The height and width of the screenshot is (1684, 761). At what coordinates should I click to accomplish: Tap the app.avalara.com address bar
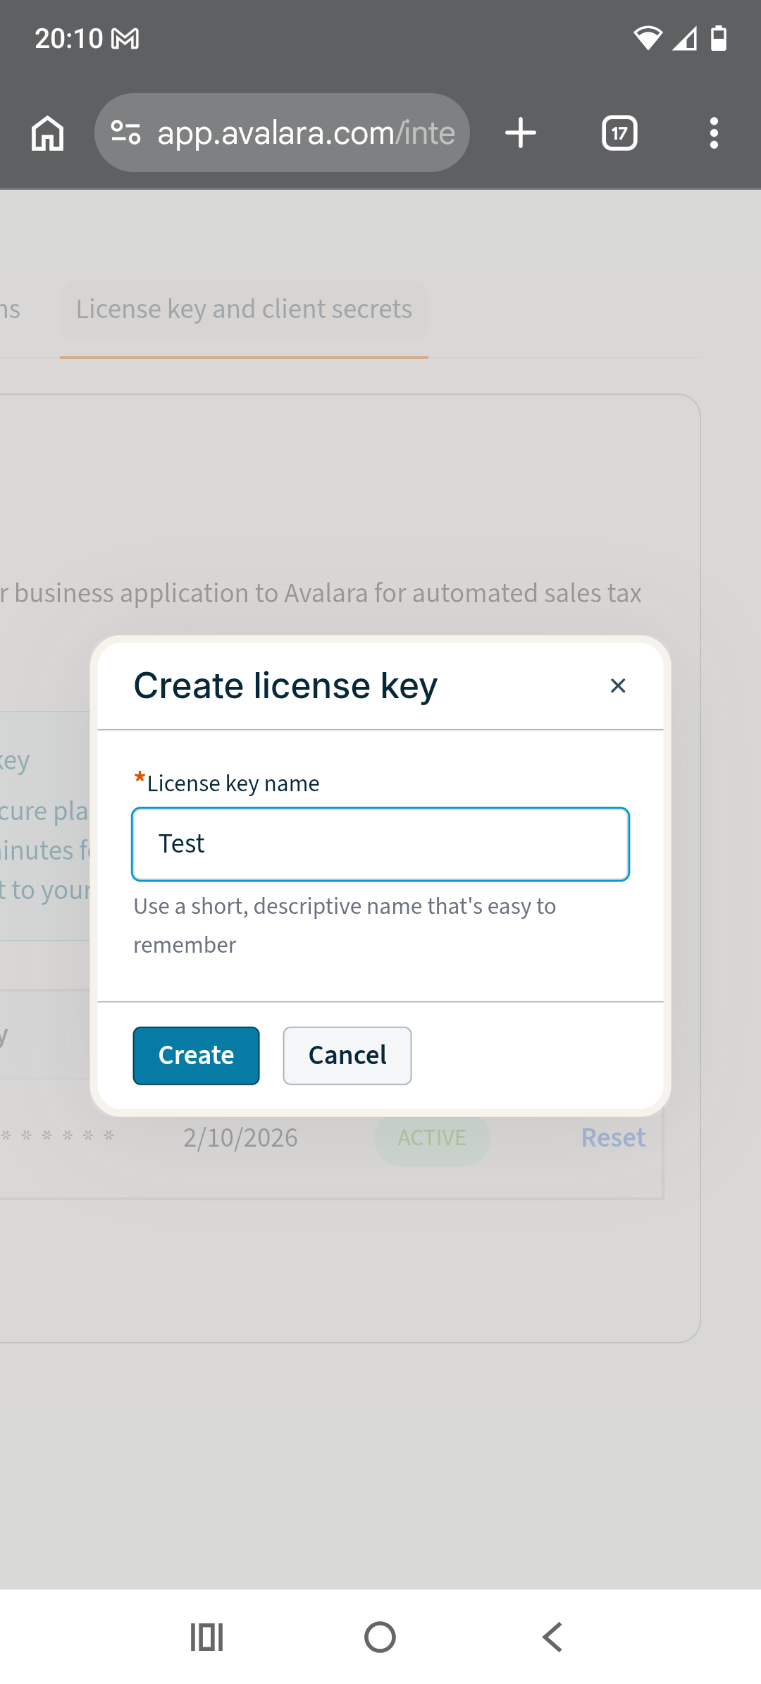coord(306,133)
